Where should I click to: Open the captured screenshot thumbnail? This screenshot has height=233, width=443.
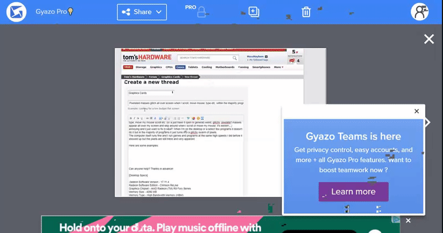pyautogui.click(x=220, y=123)
